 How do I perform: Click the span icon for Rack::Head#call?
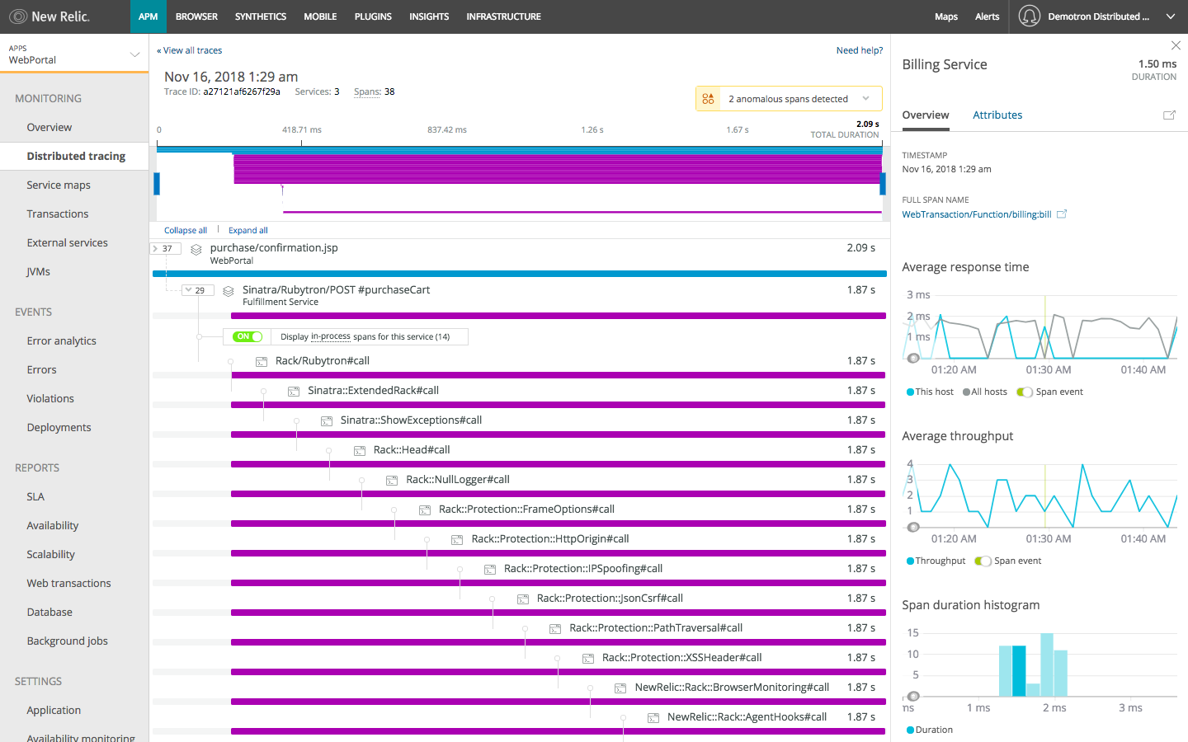click(360, 451)
